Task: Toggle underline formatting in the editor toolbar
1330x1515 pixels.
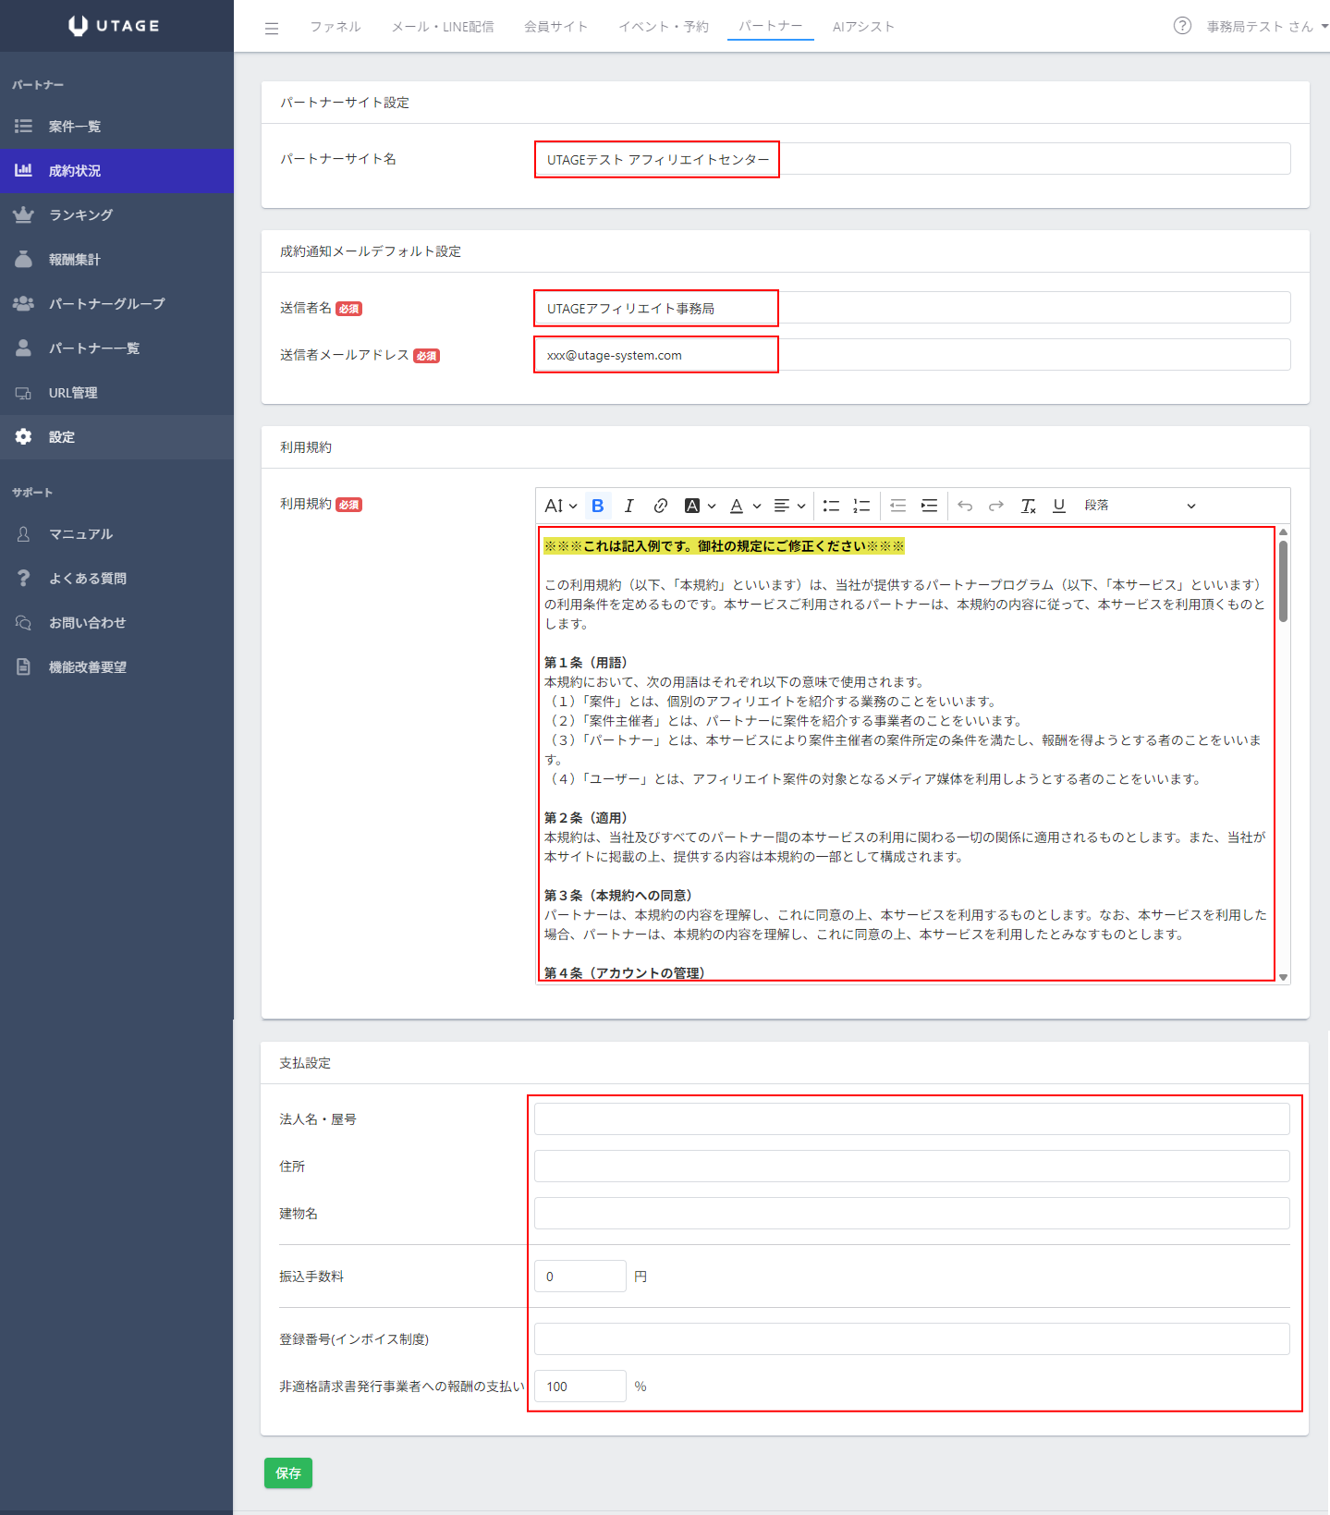Action: tap(1059, 506)
